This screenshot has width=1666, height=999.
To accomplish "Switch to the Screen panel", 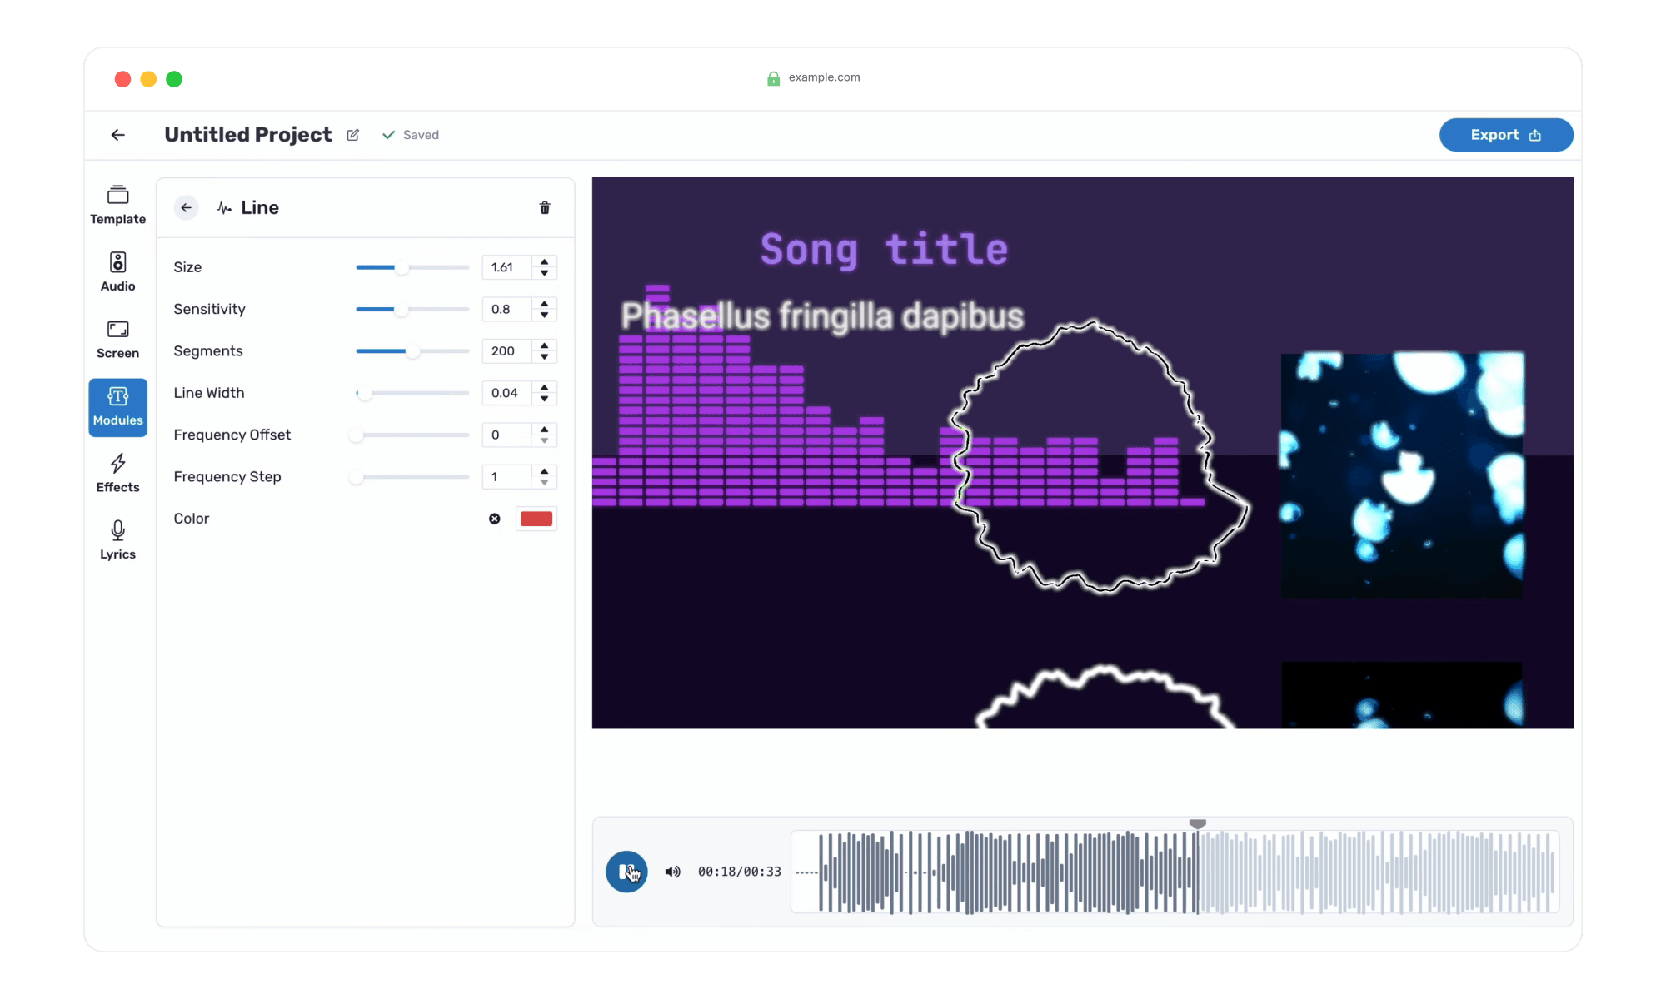I will 117,340.
